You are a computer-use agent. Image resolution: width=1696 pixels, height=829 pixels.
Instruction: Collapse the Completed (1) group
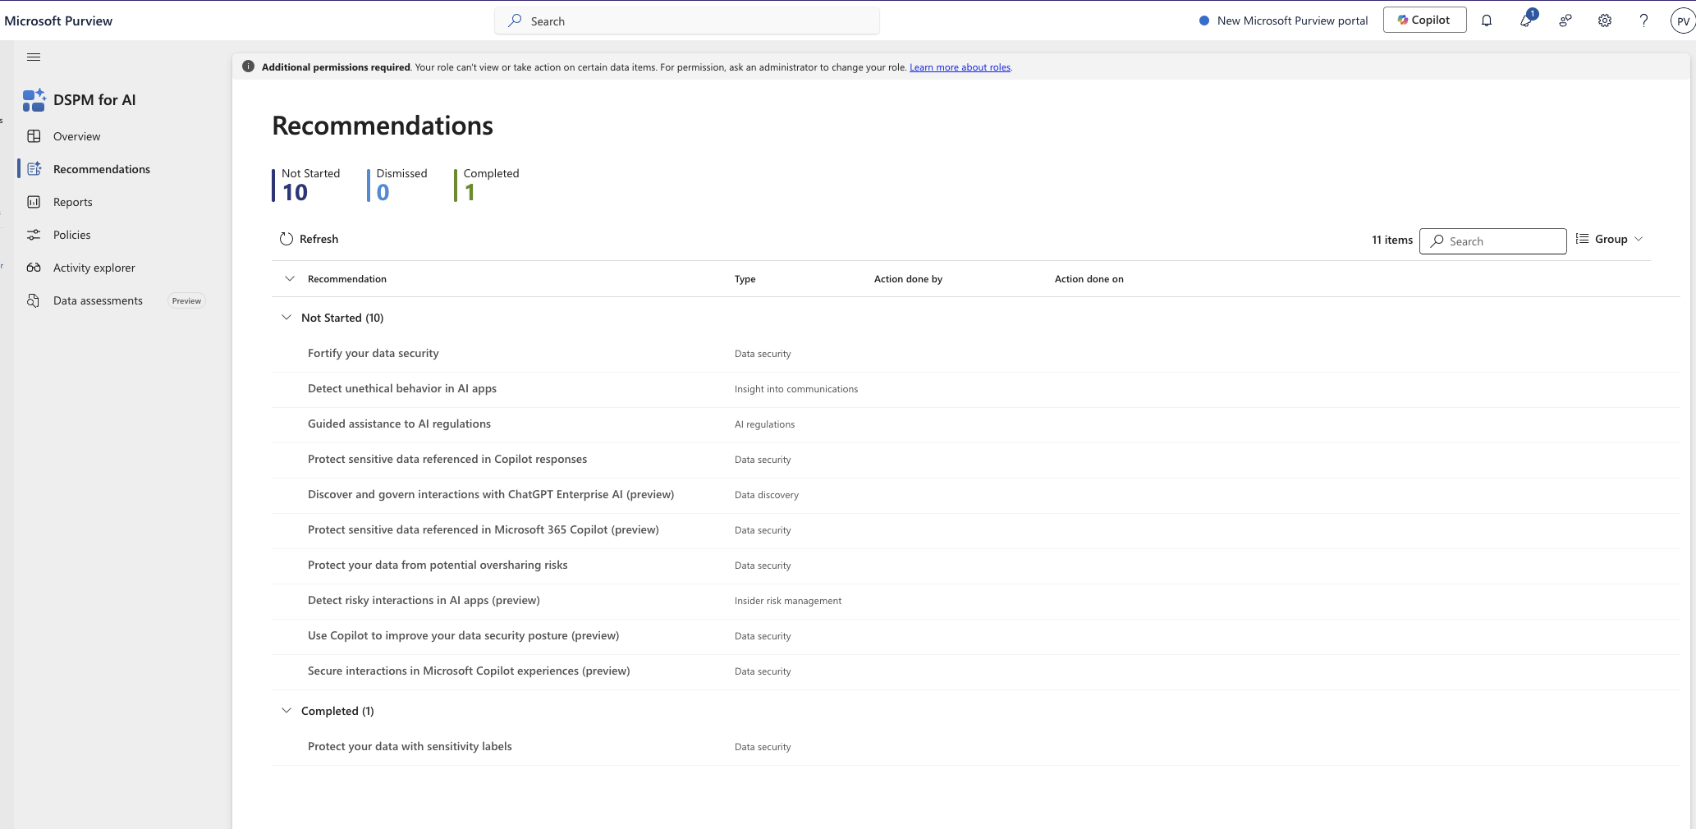(286, 711)
